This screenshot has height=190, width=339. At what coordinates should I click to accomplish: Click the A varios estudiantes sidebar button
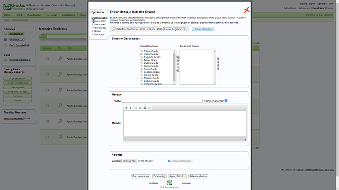[x=17, y=83]
